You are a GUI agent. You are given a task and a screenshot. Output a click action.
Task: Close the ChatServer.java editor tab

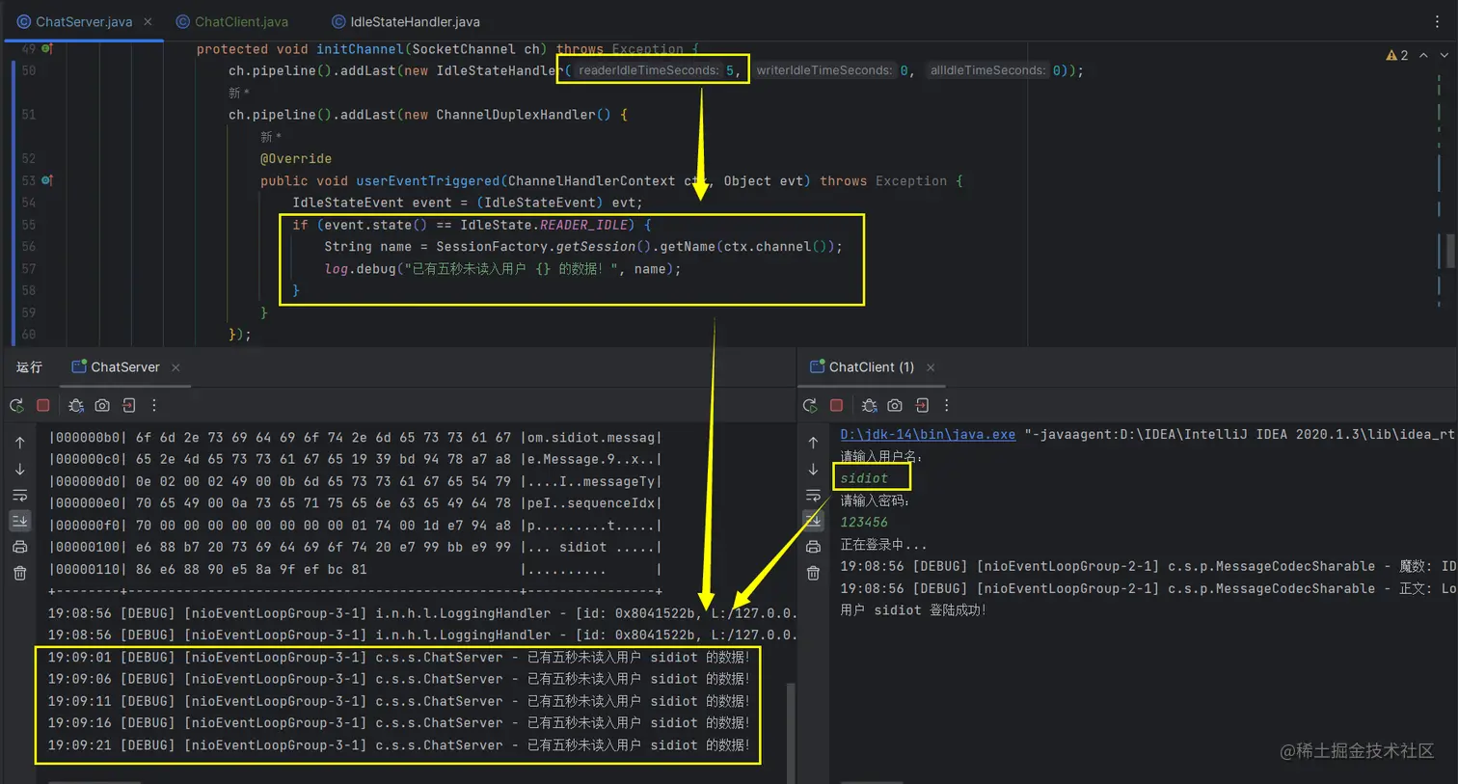tap(148, 21)
